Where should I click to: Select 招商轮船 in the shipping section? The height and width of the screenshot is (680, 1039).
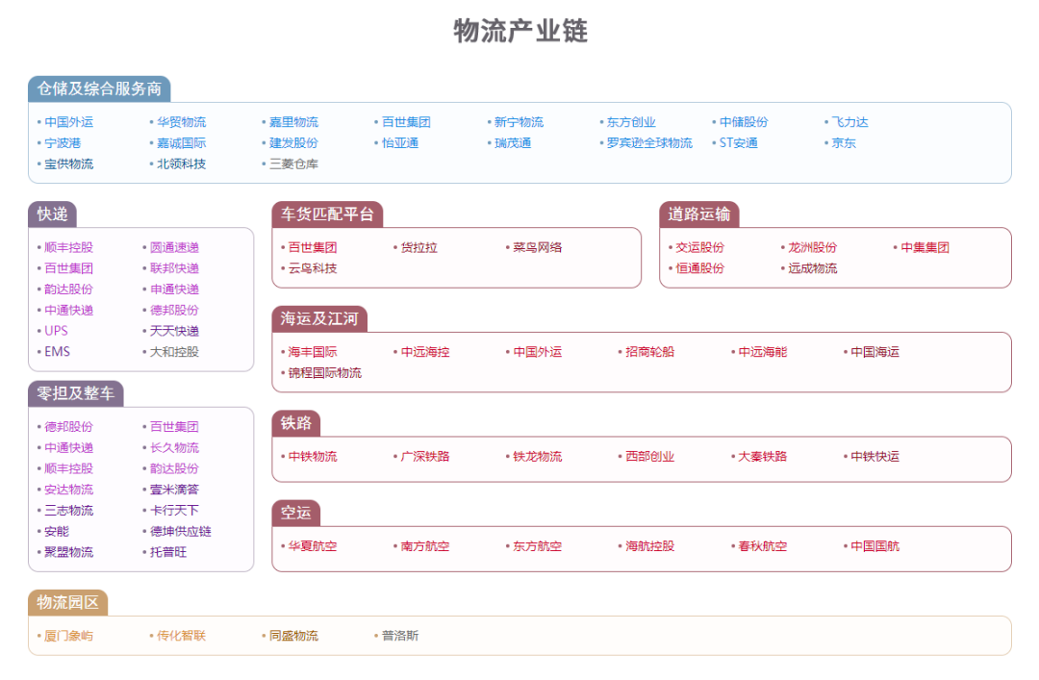click(x=648, y=351)
